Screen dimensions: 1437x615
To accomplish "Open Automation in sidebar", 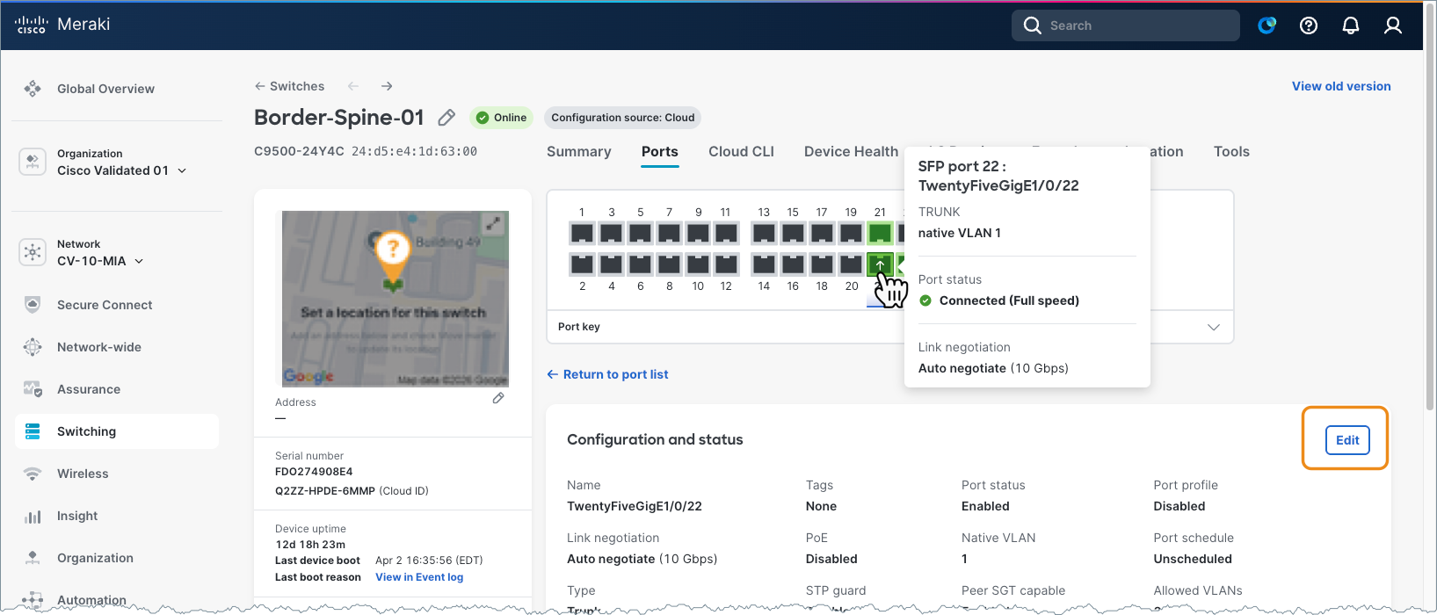I will pyautogui.click(x=91, y=600).
